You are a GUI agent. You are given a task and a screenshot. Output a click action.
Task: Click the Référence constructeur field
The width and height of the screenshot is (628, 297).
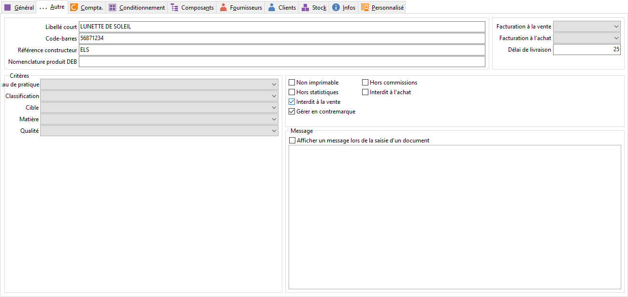(282, 50)
